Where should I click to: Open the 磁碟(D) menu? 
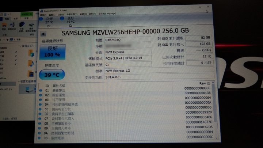point(83,14)
